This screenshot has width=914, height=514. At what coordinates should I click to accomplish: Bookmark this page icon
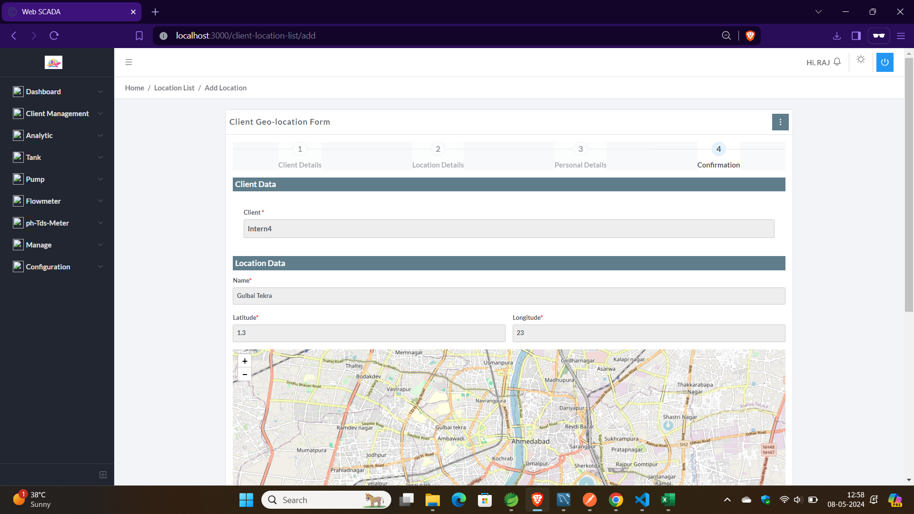139,36
